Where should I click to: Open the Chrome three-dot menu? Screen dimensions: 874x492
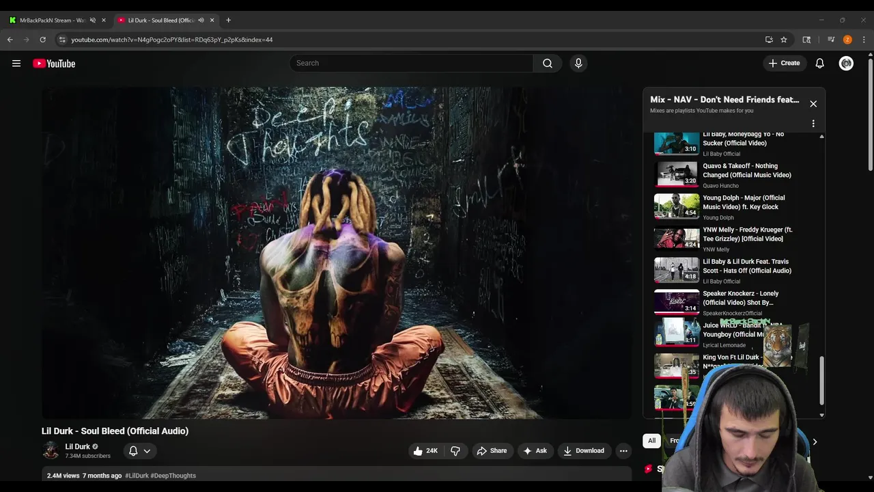pos(864,40)
